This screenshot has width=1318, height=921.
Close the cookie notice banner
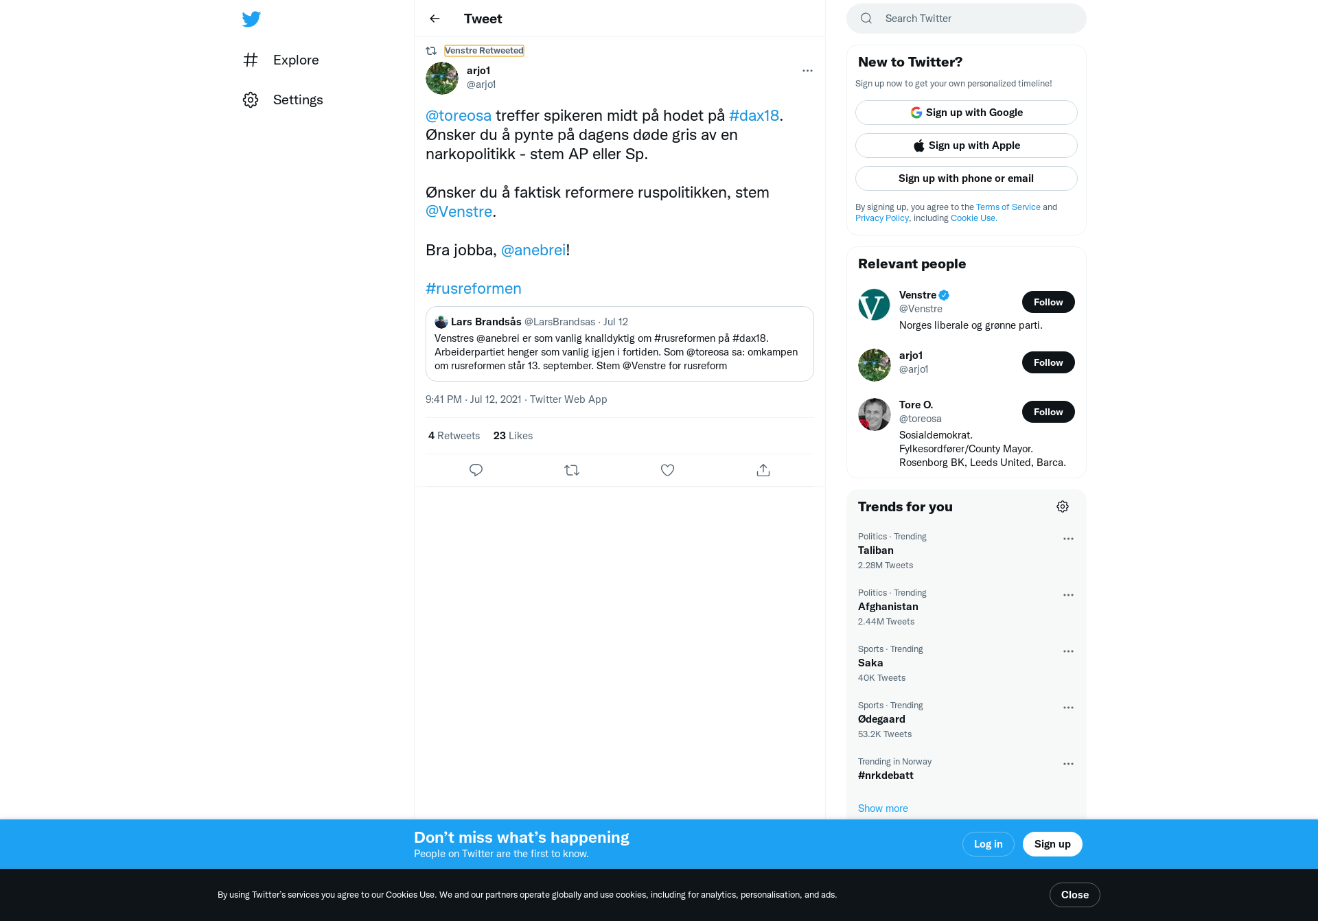pos(1074,895)
